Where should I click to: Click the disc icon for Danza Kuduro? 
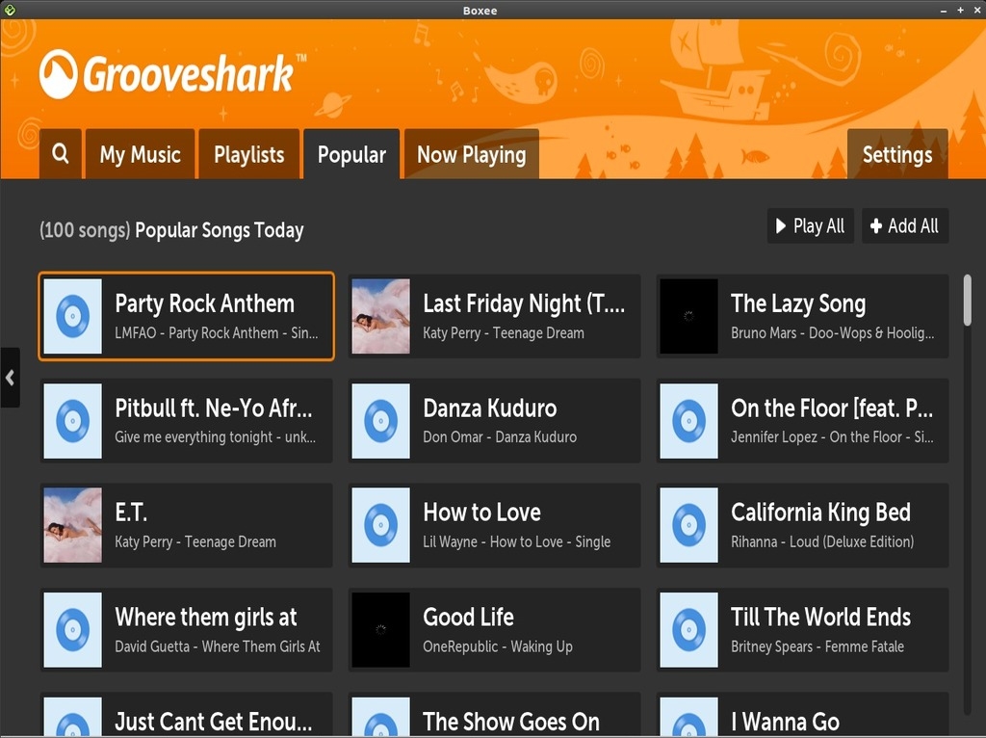(x=381, y=421)
